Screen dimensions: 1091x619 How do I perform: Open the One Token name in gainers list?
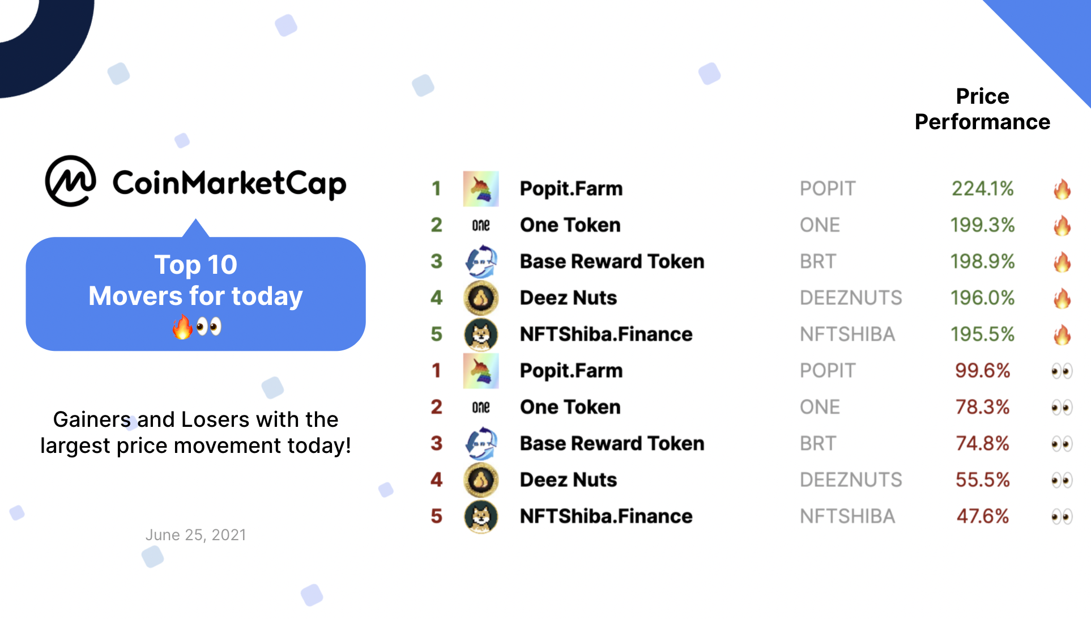[x=570, y=225]
